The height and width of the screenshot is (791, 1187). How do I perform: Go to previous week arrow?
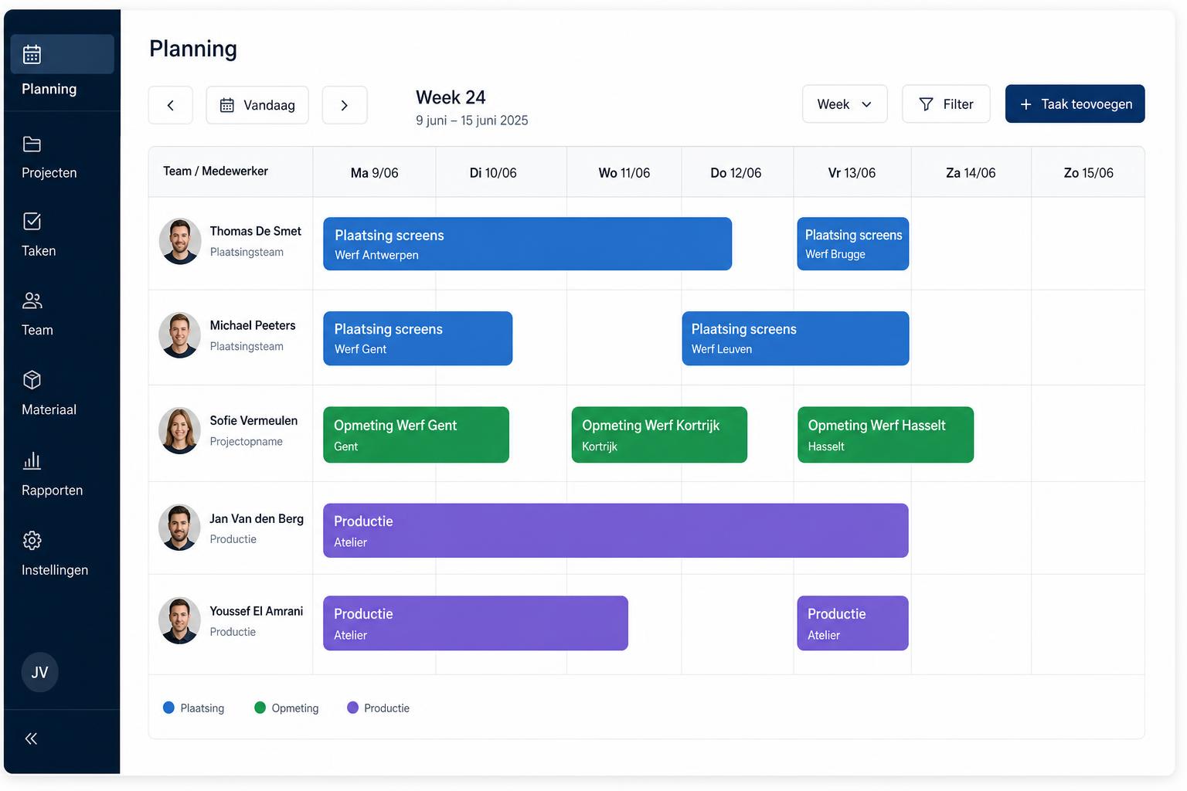[x=171, y=105]
